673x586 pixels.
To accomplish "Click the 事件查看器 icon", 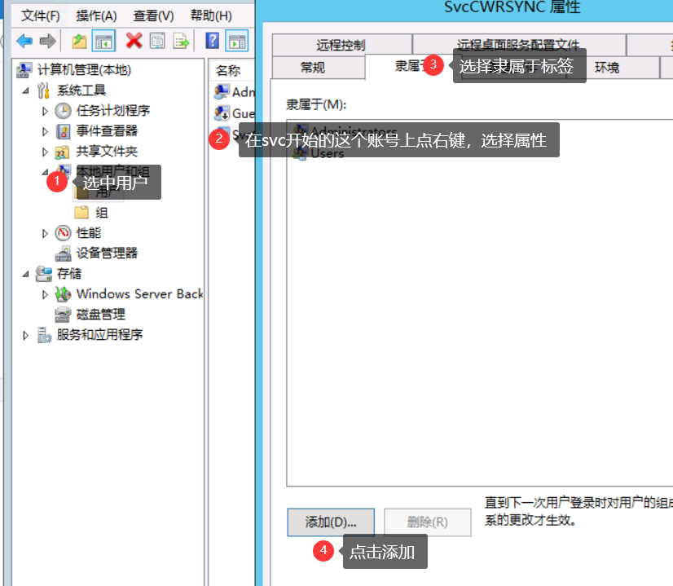I will pos(63,131).
